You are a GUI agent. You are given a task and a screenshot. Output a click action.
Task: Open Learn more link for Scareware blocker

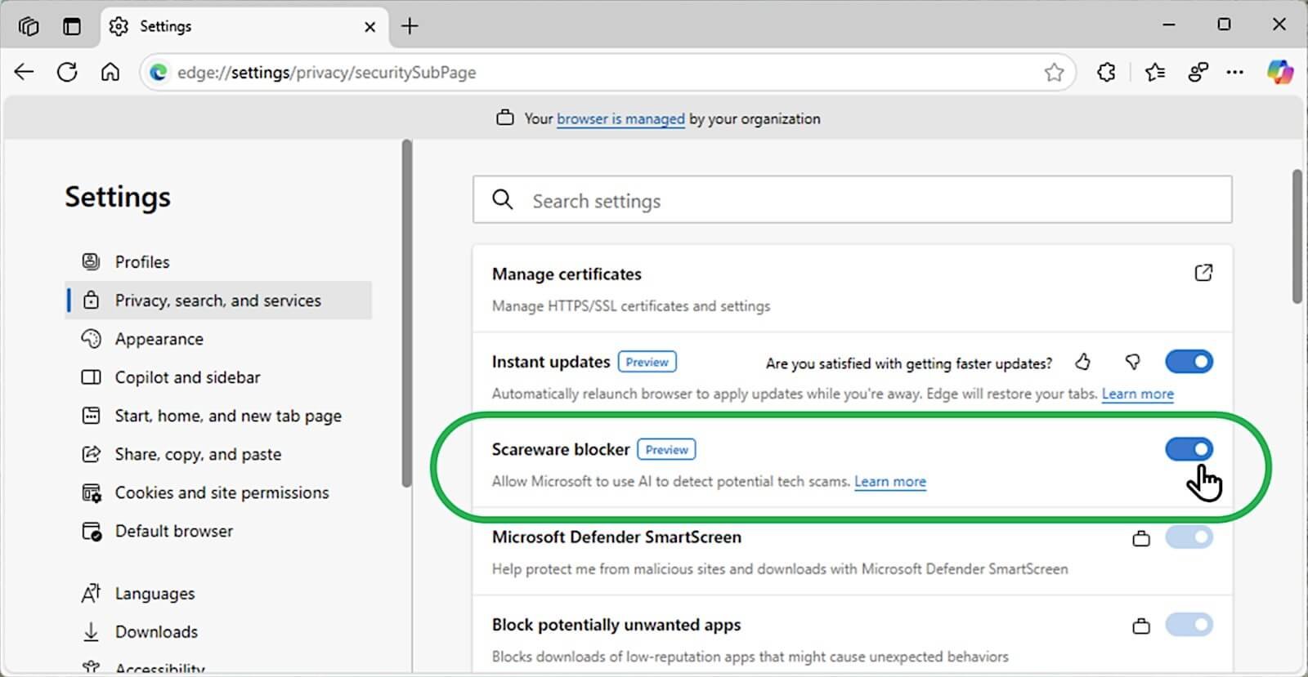pos(890,482)
